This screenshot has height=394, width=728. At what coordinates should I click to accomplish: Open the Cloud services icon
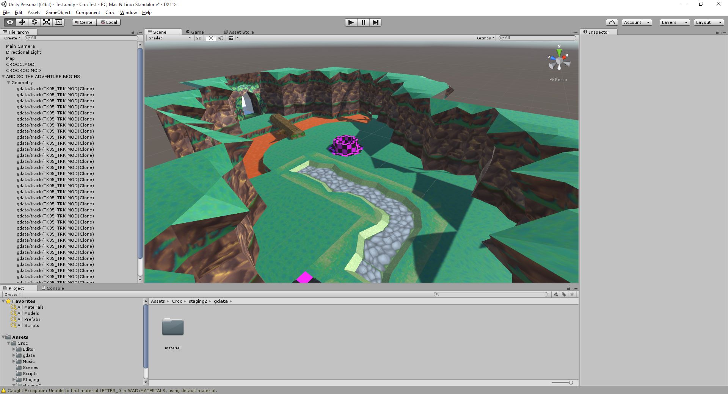tap(612, 22)
